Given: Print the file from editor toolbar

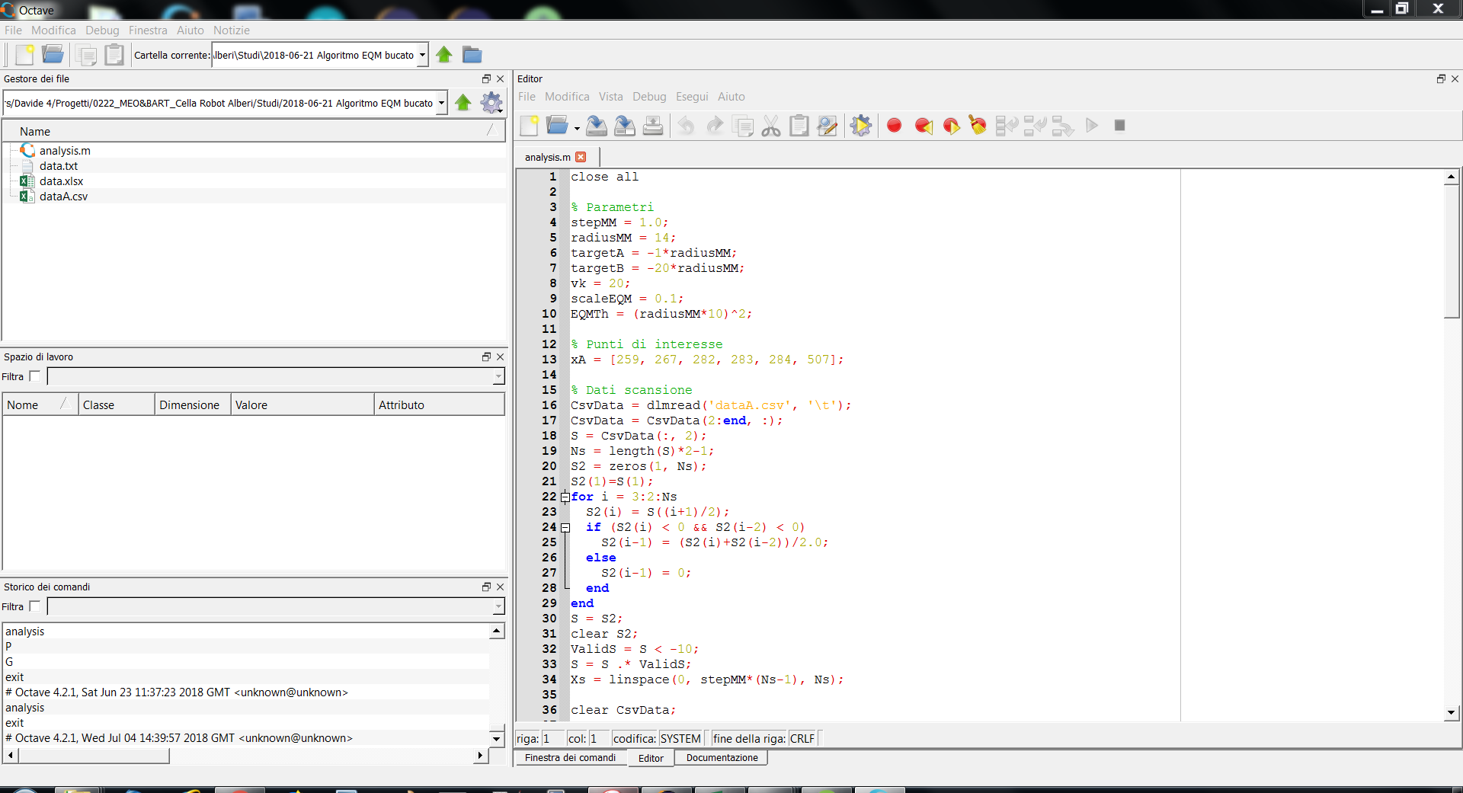Looking at the screenshot, I should click(653, 126).
